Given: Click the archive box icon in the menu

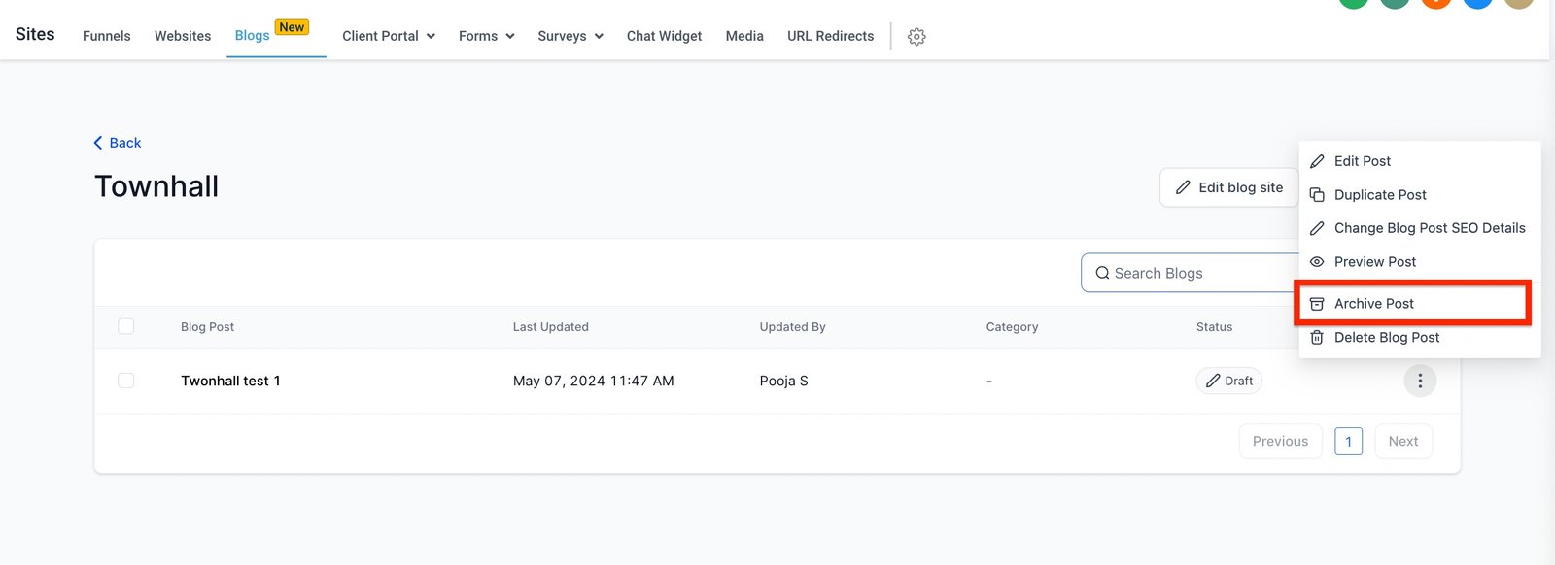Looking at the screenshot, I should tap(1317, 304).
